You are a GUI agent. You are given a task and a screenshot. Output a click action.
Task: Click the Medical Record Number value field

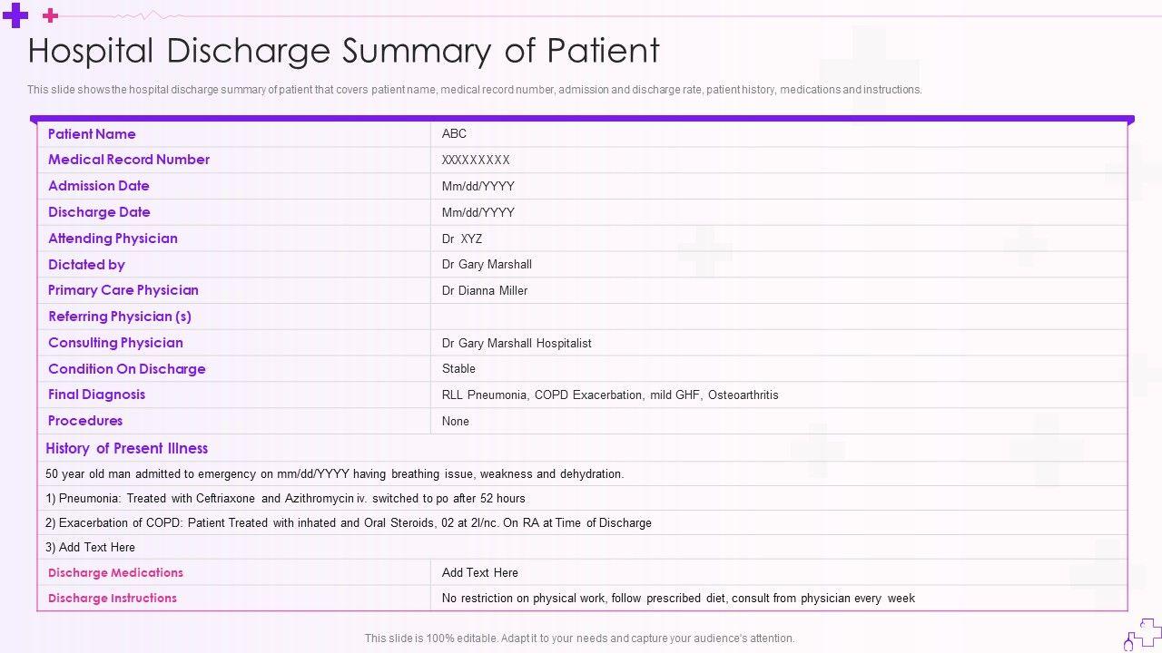click(x=476, y=160)
